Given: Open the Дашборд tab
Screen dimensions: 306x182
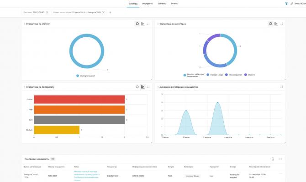Looking at the screenshot, I should (x=133, y=4).
